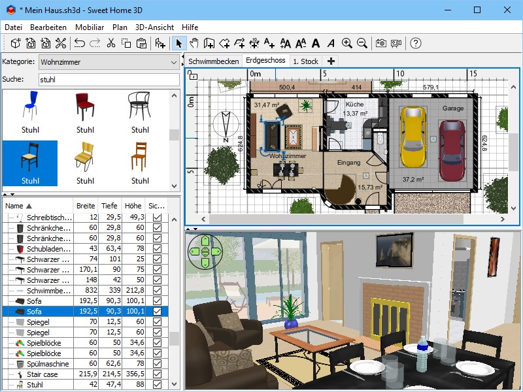
Task: Switch to the 1. Stock level tab
Action: (x=305, y=61)
